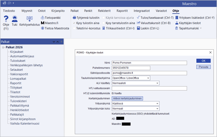
Task: Toggle Kysy tulostin aina option
Action: [x=74, y=23]
